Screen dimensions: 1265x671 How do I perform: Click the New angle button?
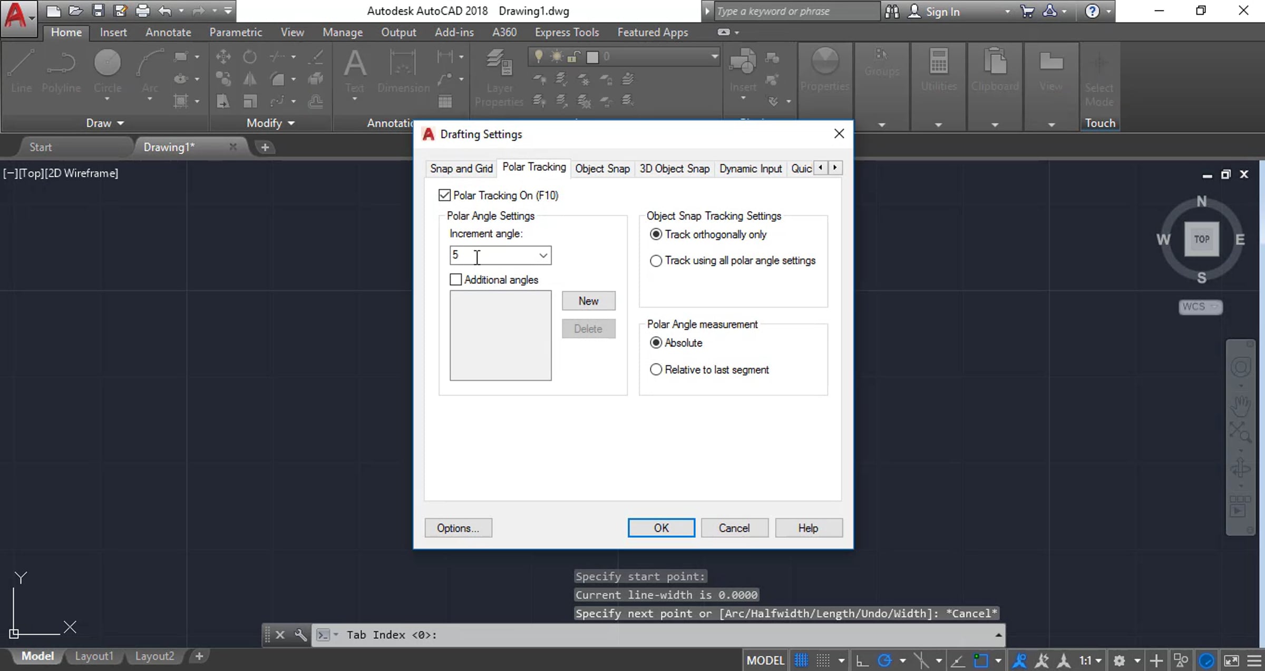[588, 301]
